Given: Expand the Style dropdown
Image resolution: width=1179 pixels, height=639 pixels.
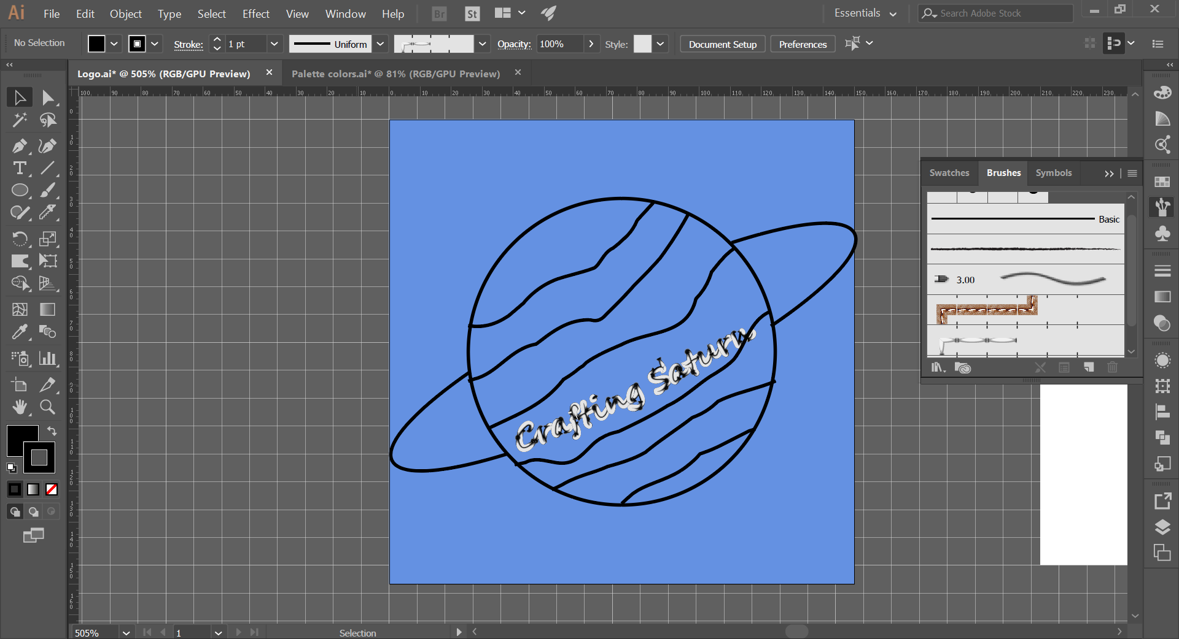Looking at the screenshot, I should click(x=660, y=44).
